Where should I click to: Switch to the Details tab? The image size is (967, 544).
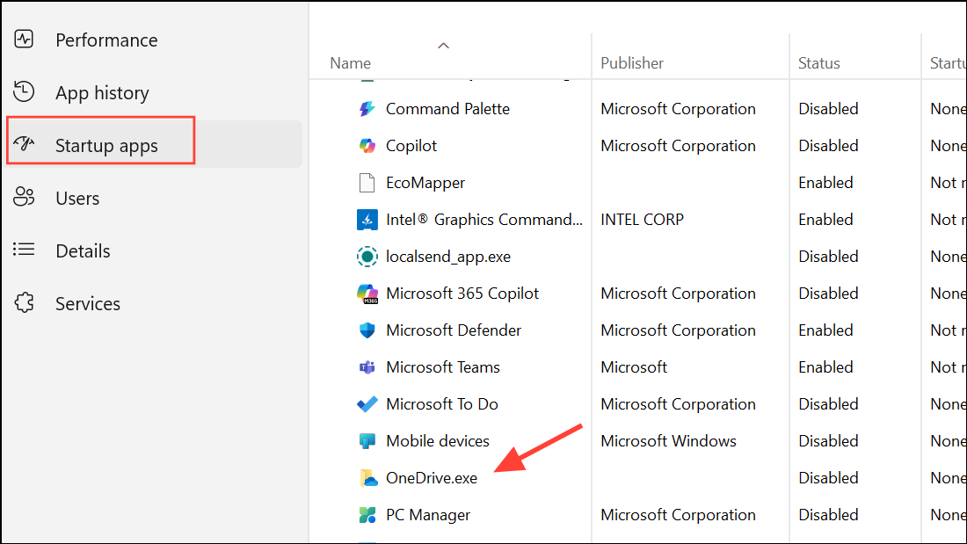click(x=83, y=250)
